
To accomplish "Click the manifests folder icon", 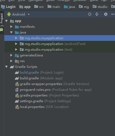I will (x=17, y=27).
